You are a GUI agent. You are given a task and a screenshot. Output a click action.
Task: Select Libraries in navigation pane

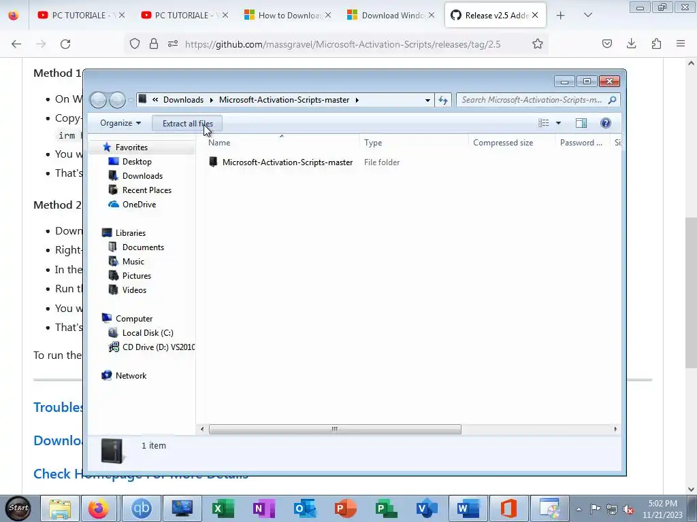[x=130, y=232]
